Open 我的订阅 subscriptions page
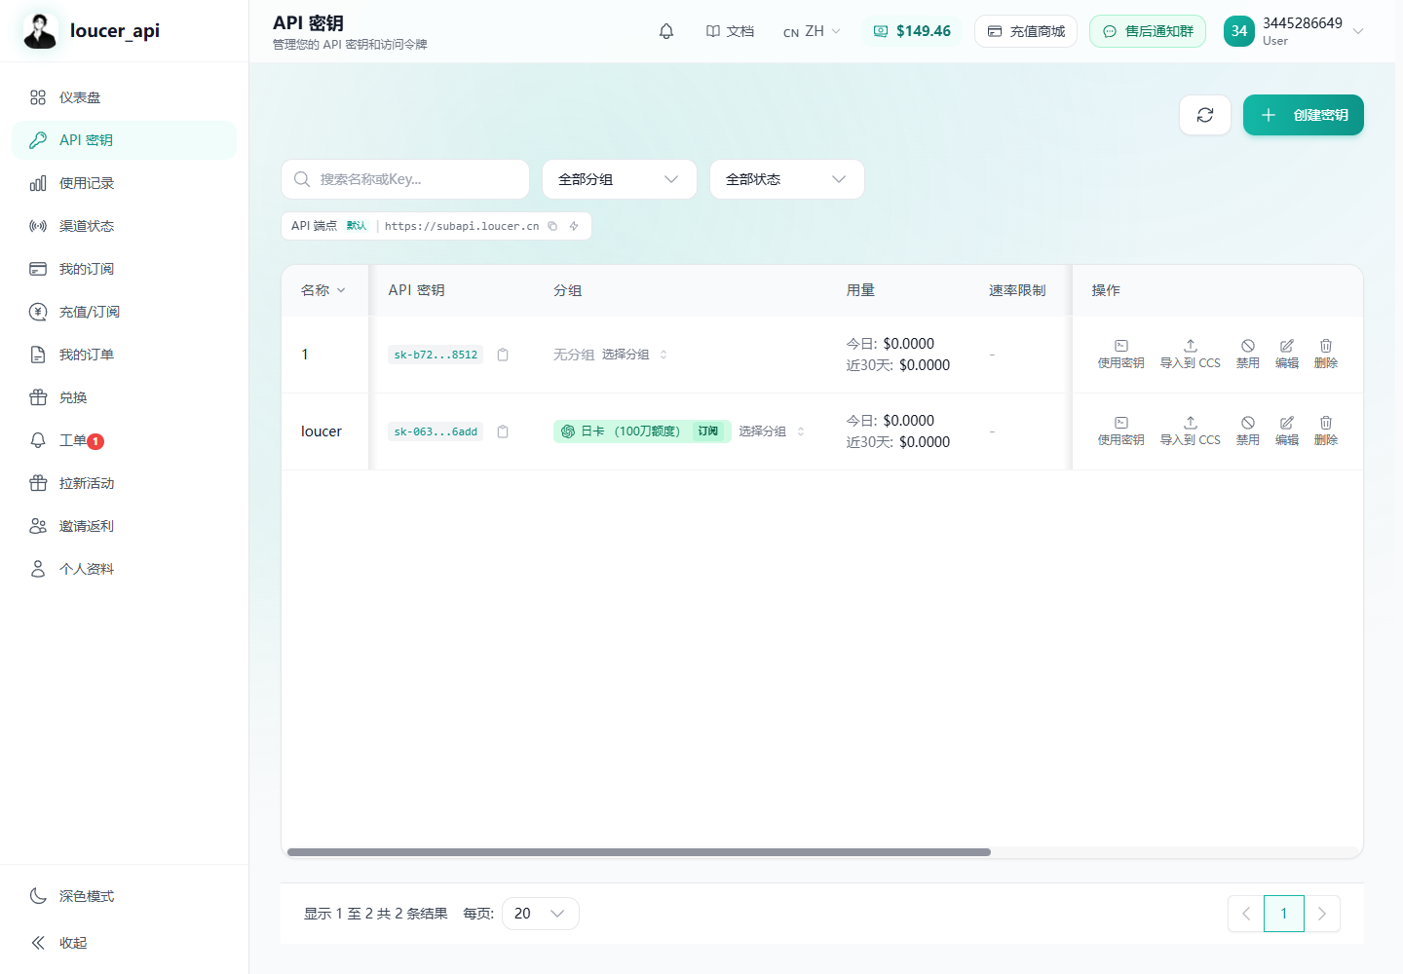The image size is (1403, 974). 124,269
